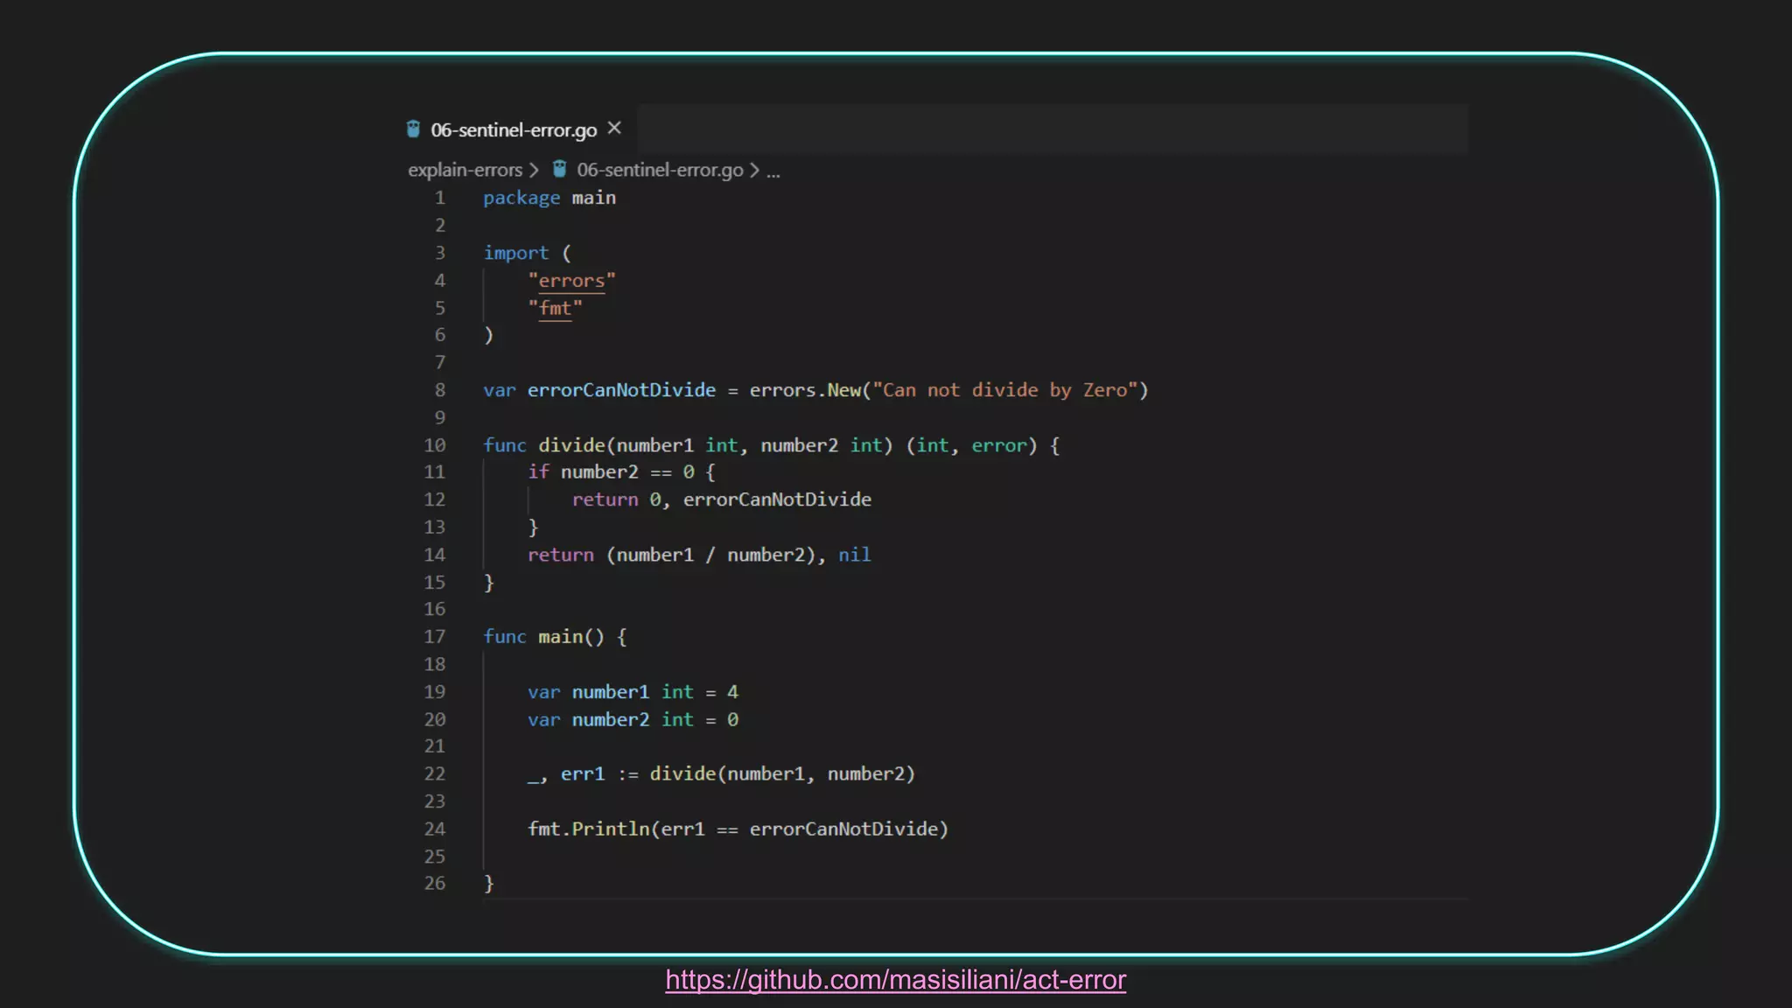Click the "errors" import link
The height and width of the screenshot is (1008, 1792).
tap(571, 281)
